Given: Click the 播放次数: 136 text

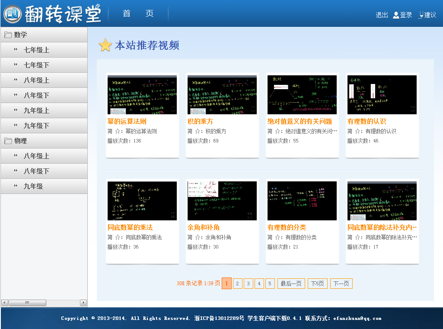Looking at the screenshot, I should tap(124, 141).
